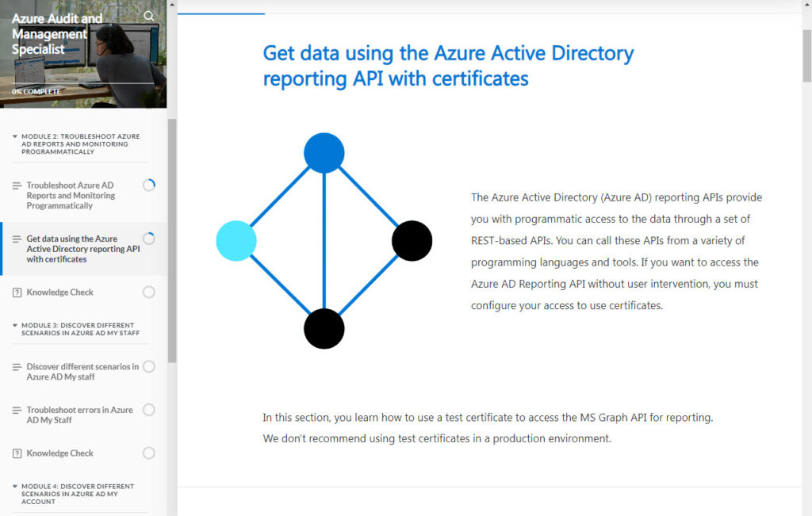This screenshot has height=516, width=812.
Task: Toggle completion circle for Troubleshoot Azure AD Reports
Action: point(148,185)
